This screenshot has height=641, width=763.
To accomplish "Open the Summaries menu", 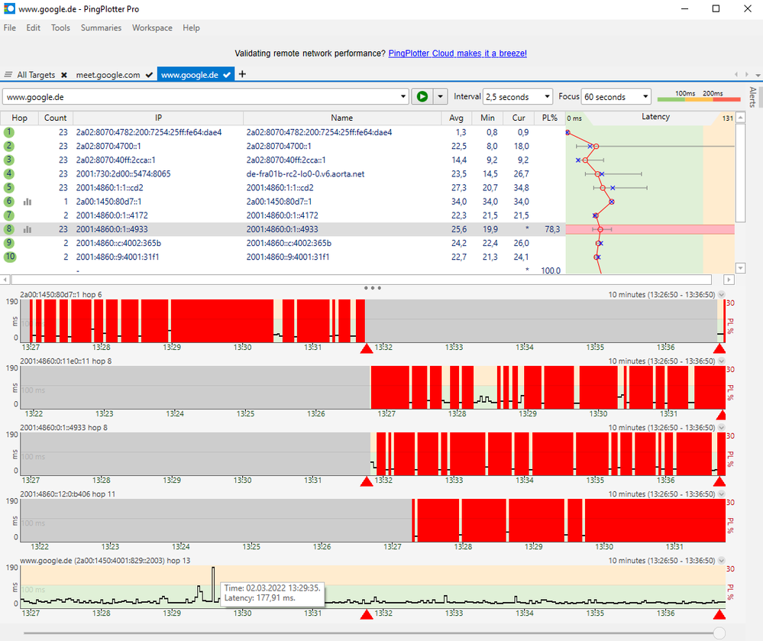I will click(x=101, y=28).
